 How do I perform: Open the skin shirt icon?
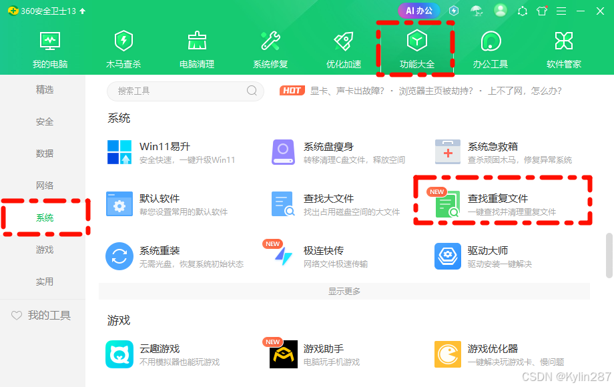pyautogui.click(x=542, y=11)
